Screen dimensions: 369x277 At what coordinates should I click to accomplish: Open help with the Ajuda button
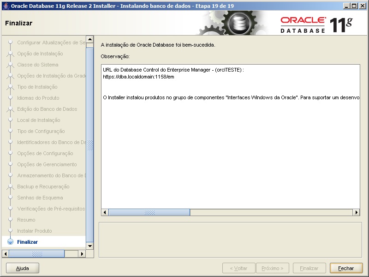click(x=23, y=268)
